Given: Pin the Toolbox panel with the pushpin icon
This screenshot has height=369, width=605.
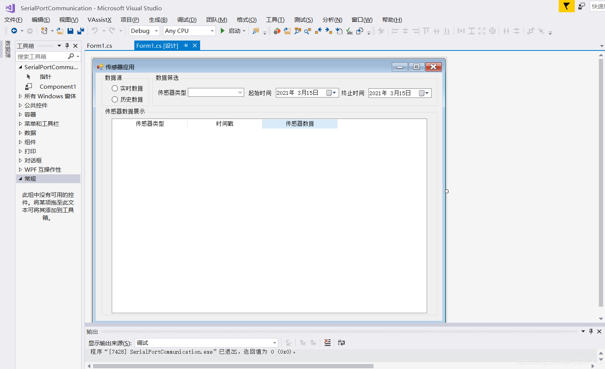Looking at the screenshot, I should coord(67,46).
